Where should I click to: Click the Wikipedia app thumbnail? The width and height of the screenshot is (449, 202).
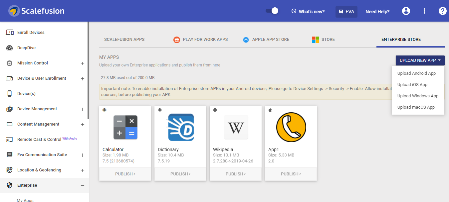(236, 127)
